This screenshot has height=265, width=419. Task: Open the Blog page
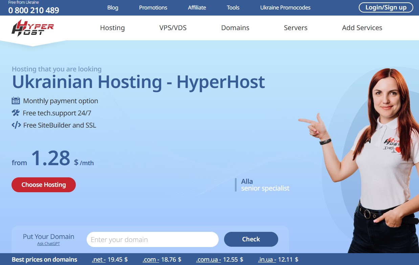[113, 7]
